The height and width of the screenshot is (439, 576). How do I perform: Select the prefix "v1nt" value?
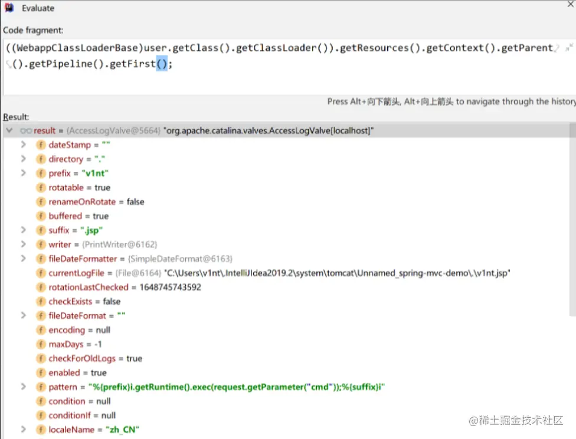[x=95, y=173]
